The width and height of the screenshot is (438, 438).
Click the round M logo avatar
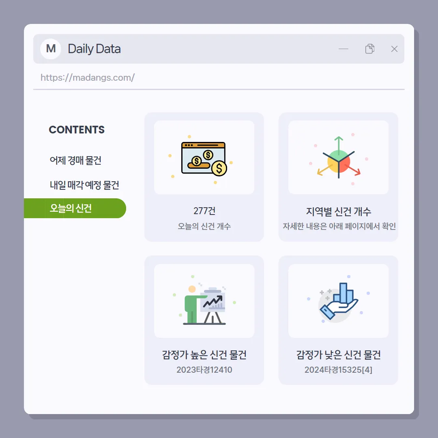[51, 49]
